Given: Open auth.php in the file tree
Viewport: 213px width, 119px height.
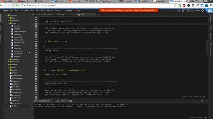Looking at the screenshot, I should [17, 29].
